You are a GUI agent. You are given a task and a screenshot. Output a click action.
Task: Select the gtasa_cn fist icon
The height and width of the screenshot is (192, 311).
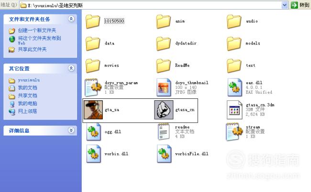pos(164,110)
